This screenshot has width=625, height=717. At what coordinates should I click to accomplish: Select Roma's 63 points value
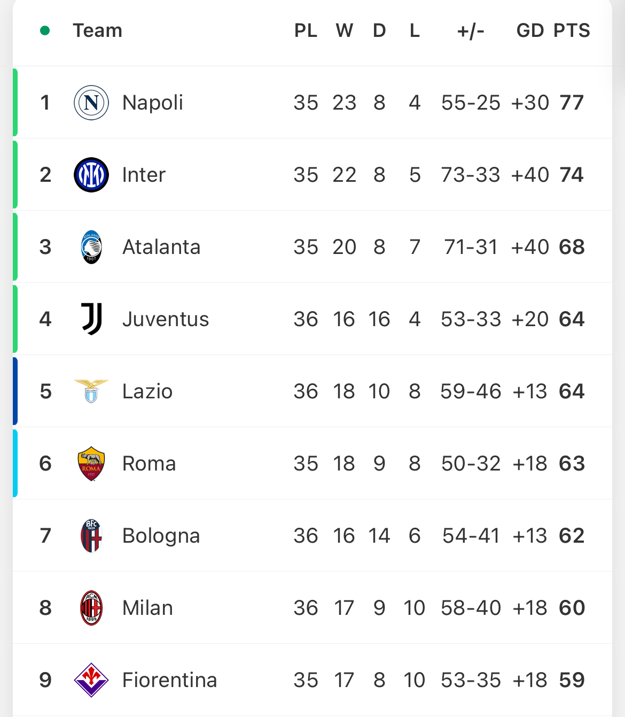click(572, 464)
